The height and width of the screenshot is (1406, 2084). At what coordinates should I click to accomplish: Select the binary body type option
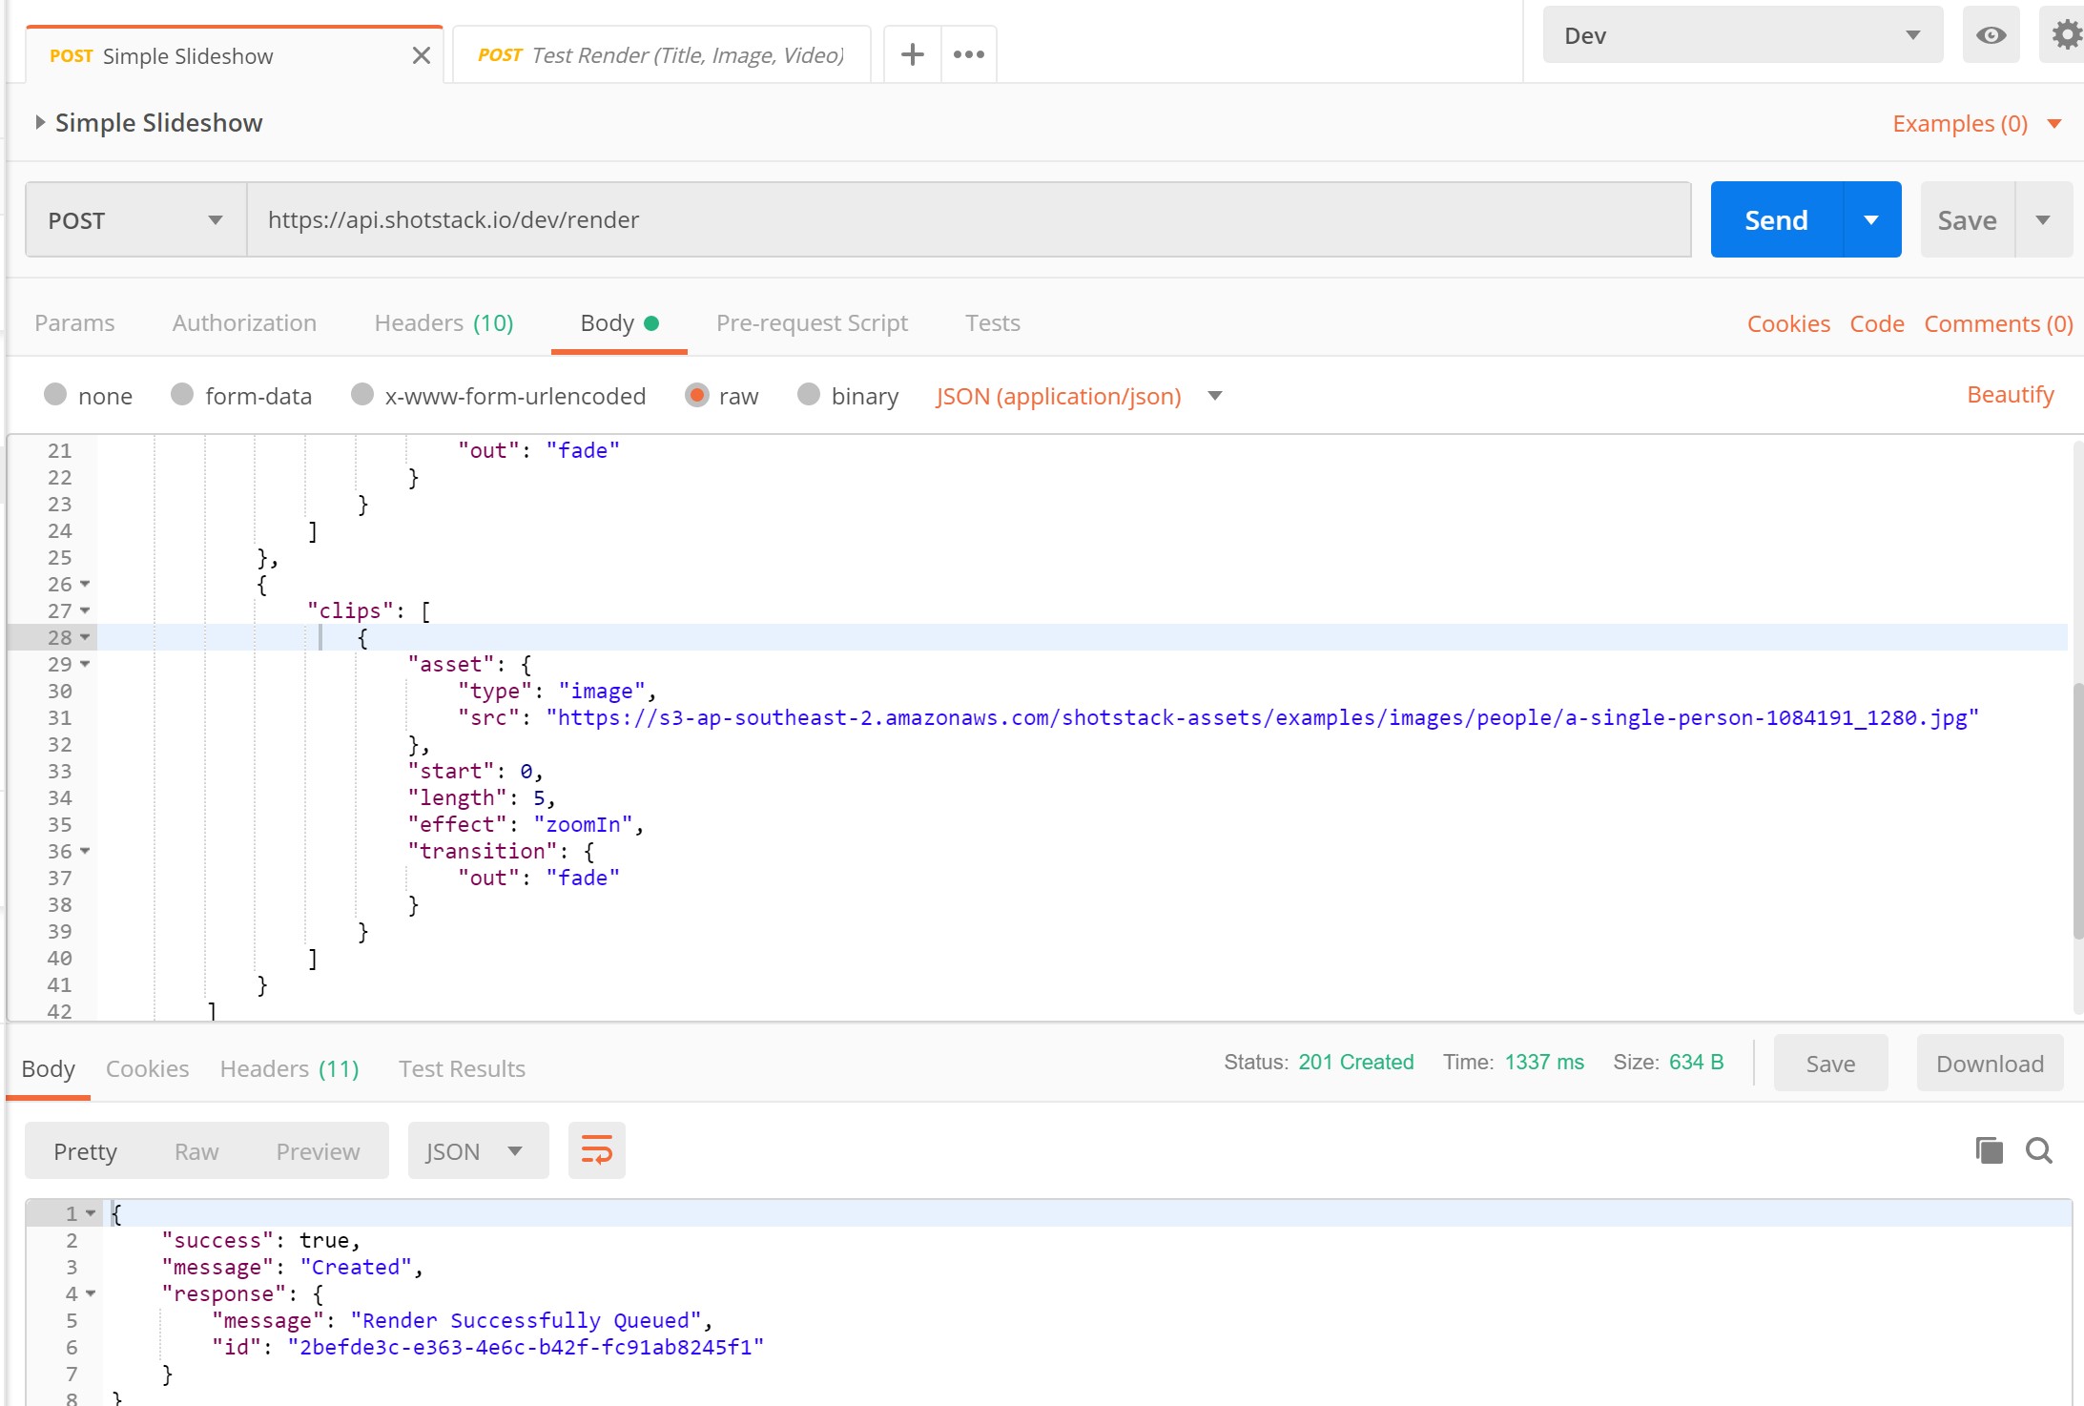pos(809,395)
